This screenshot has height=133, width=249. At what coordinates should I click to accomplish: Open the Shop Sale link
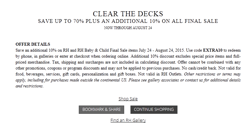[x=128, y=99]
